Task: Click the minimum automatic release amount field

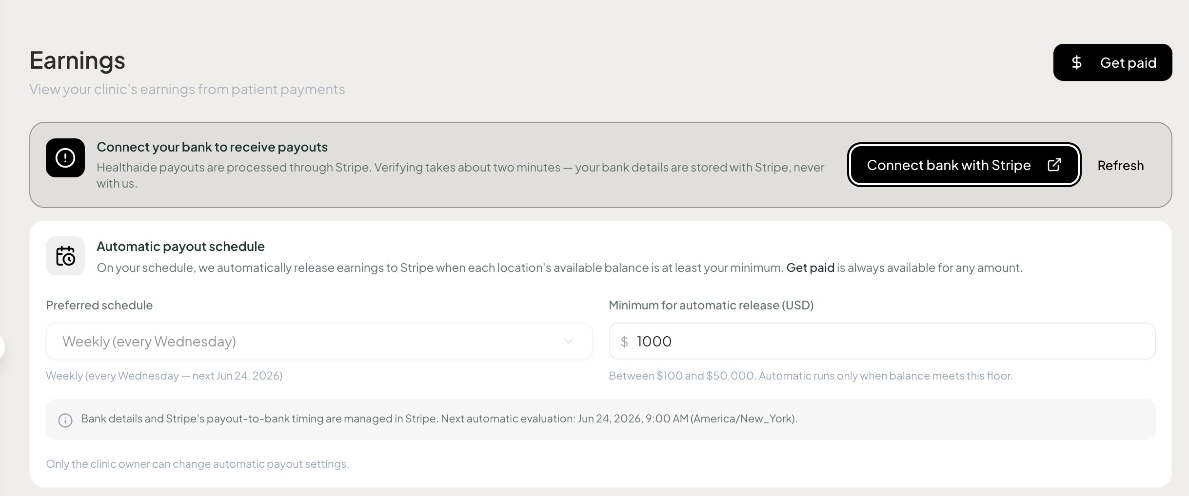Action: (x=882, y=341)
